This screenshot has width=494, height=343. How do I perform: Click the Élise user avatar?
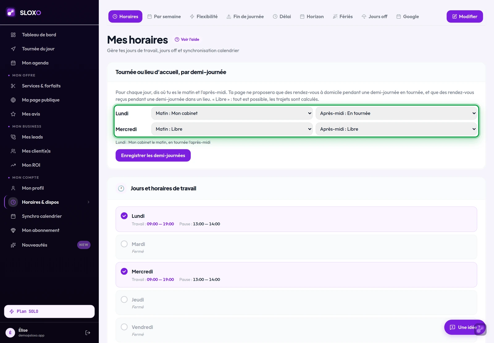coord(10,333)
